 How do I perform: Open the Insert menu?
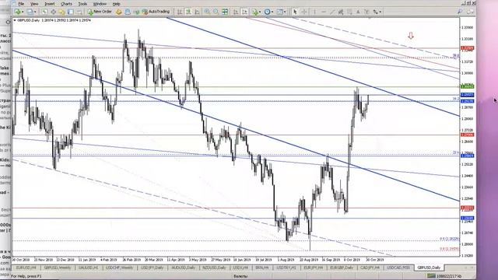point(50,4)
